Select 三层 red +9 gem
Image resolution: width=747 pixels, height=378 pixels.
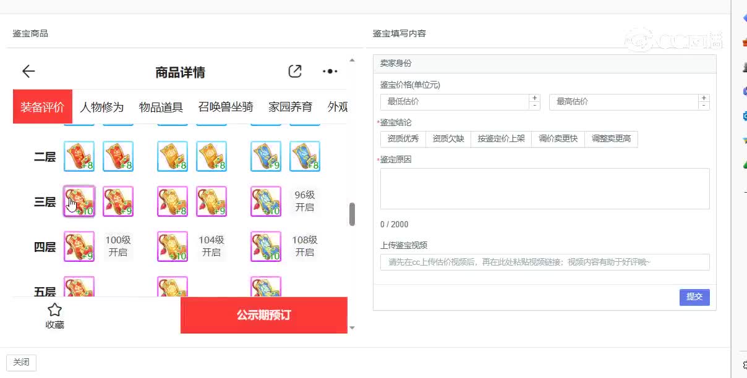118,201
